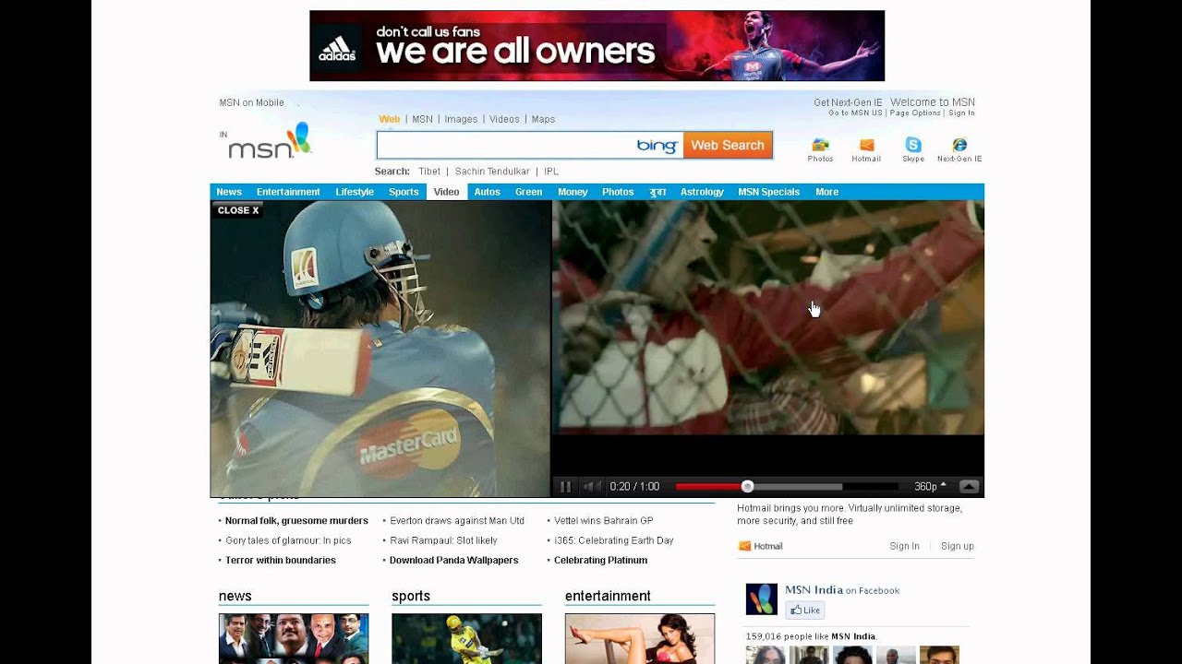Open the news section heading

pos(235,596)
